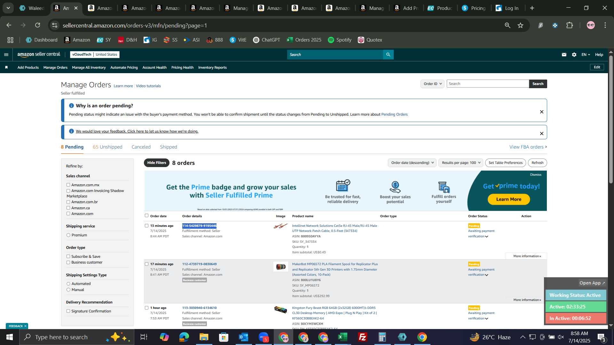
Task: Check the Subscribe & Save order type
Action: point(68,257)
